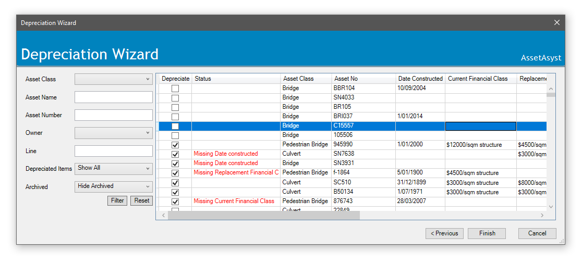Uncheck Depreciate for Pedestrian Bridge 945990
This screenshot has height=264, width=582.
tap(175, 145)
